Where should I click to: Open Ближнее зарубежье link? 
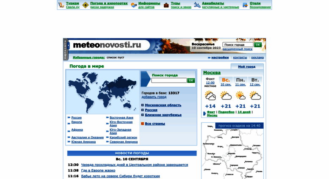(163, 115)
